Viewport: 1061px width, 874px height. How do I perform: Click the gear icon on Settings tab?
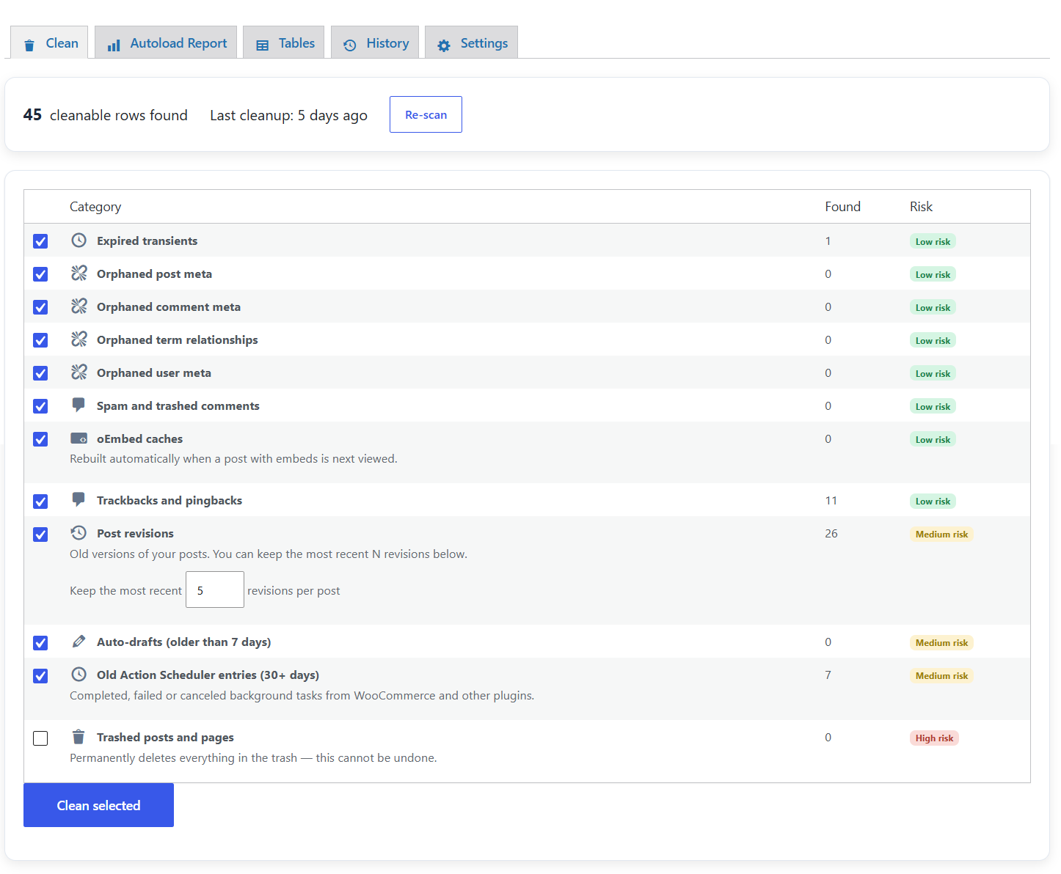(444, 45)
